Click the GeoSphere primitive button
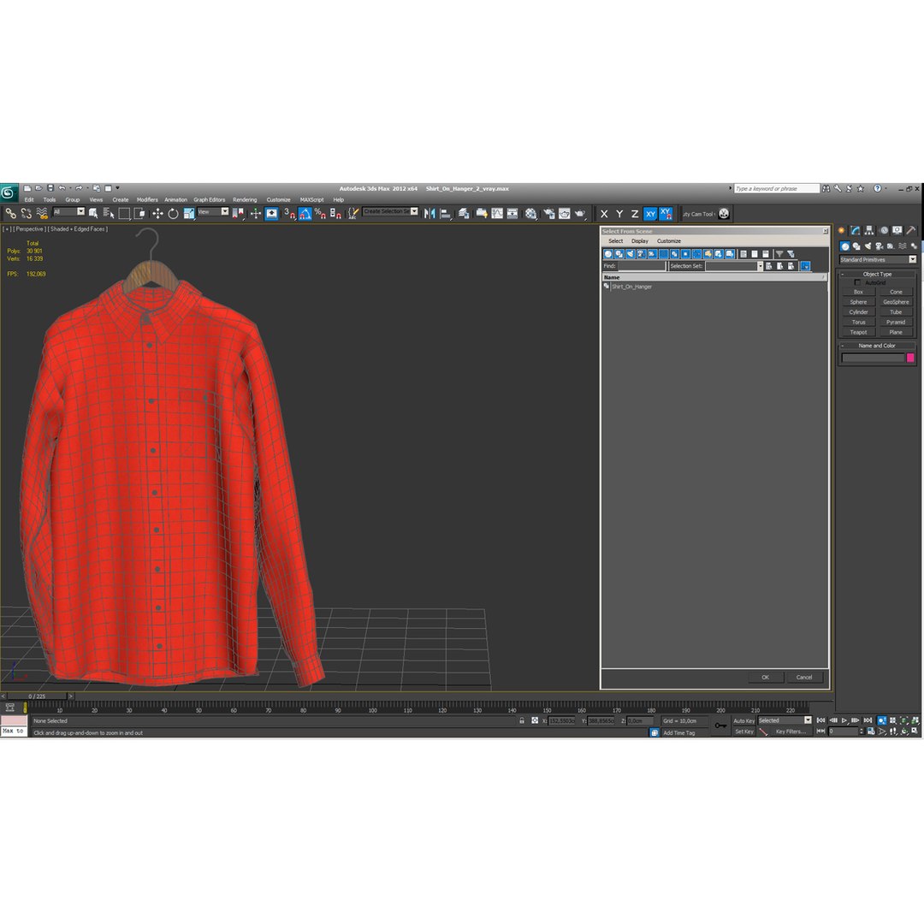Screen dimensions: 924x924 point(896,302)
